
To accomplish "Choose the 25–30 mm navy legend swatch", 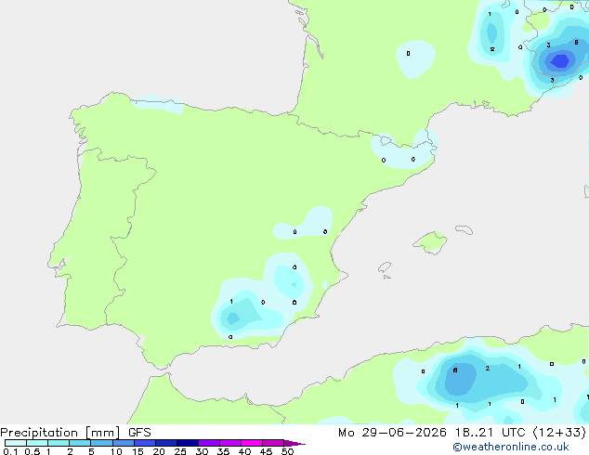I will tap(188, 443).
